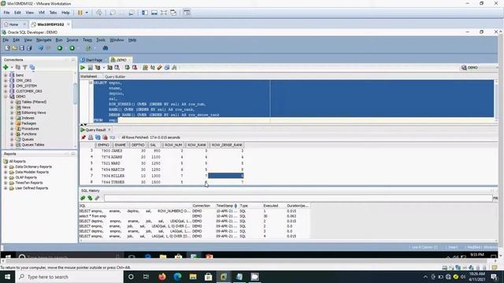
Task: Open File Explorer from the Windows taskbar
Action: click(193, 277)
